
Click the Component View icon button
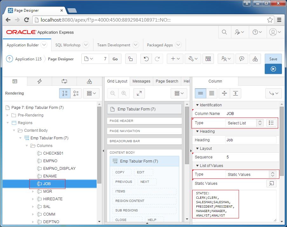tap(208, 59)
